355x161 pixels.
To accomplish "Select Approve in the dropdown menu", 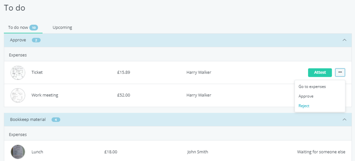I will coord(306,96).
